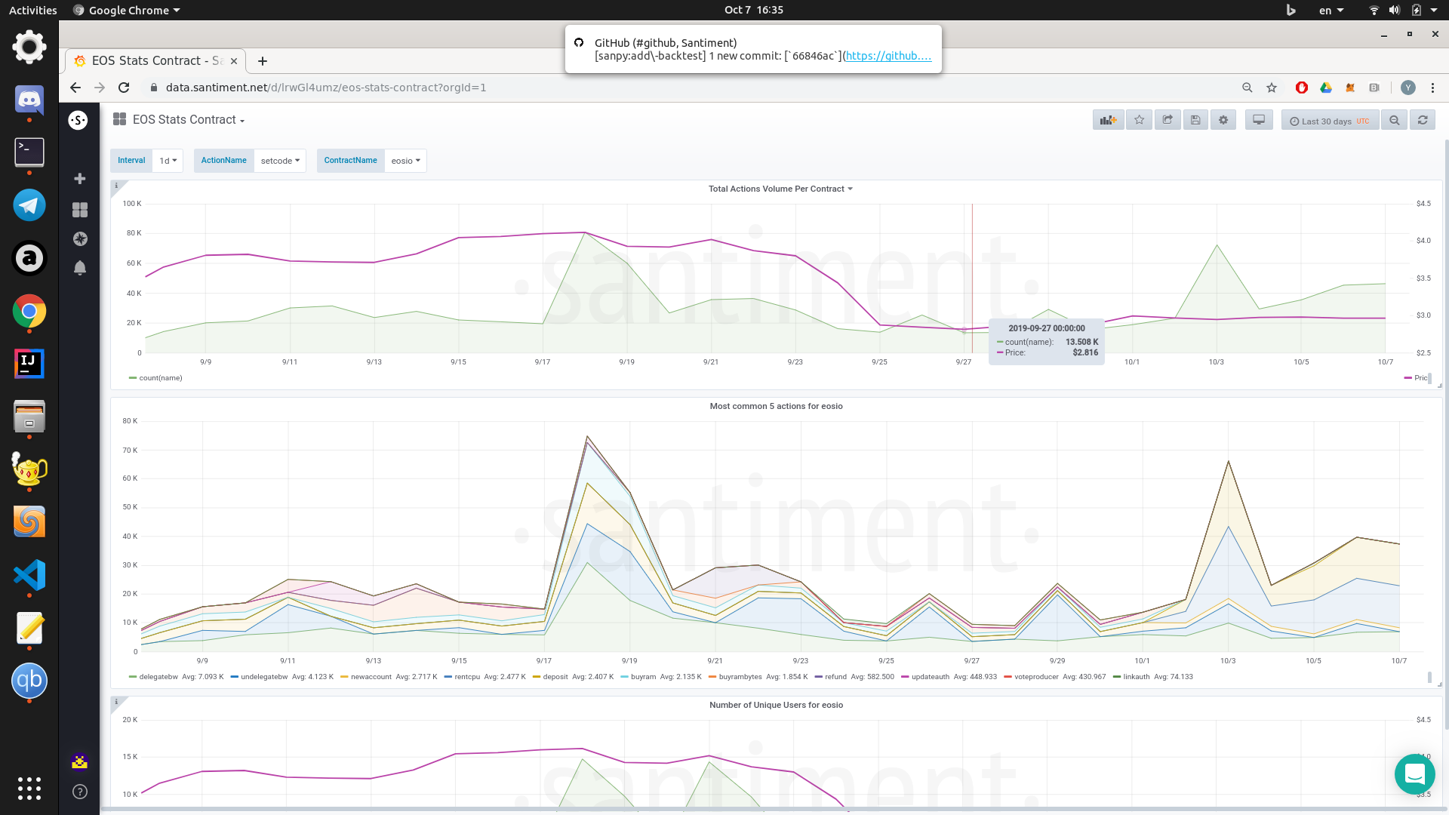The height and width of the screenshot is (815, 1449).
Task: Open the Most common 5 actions panel title
Action: (x=776, y=406)
